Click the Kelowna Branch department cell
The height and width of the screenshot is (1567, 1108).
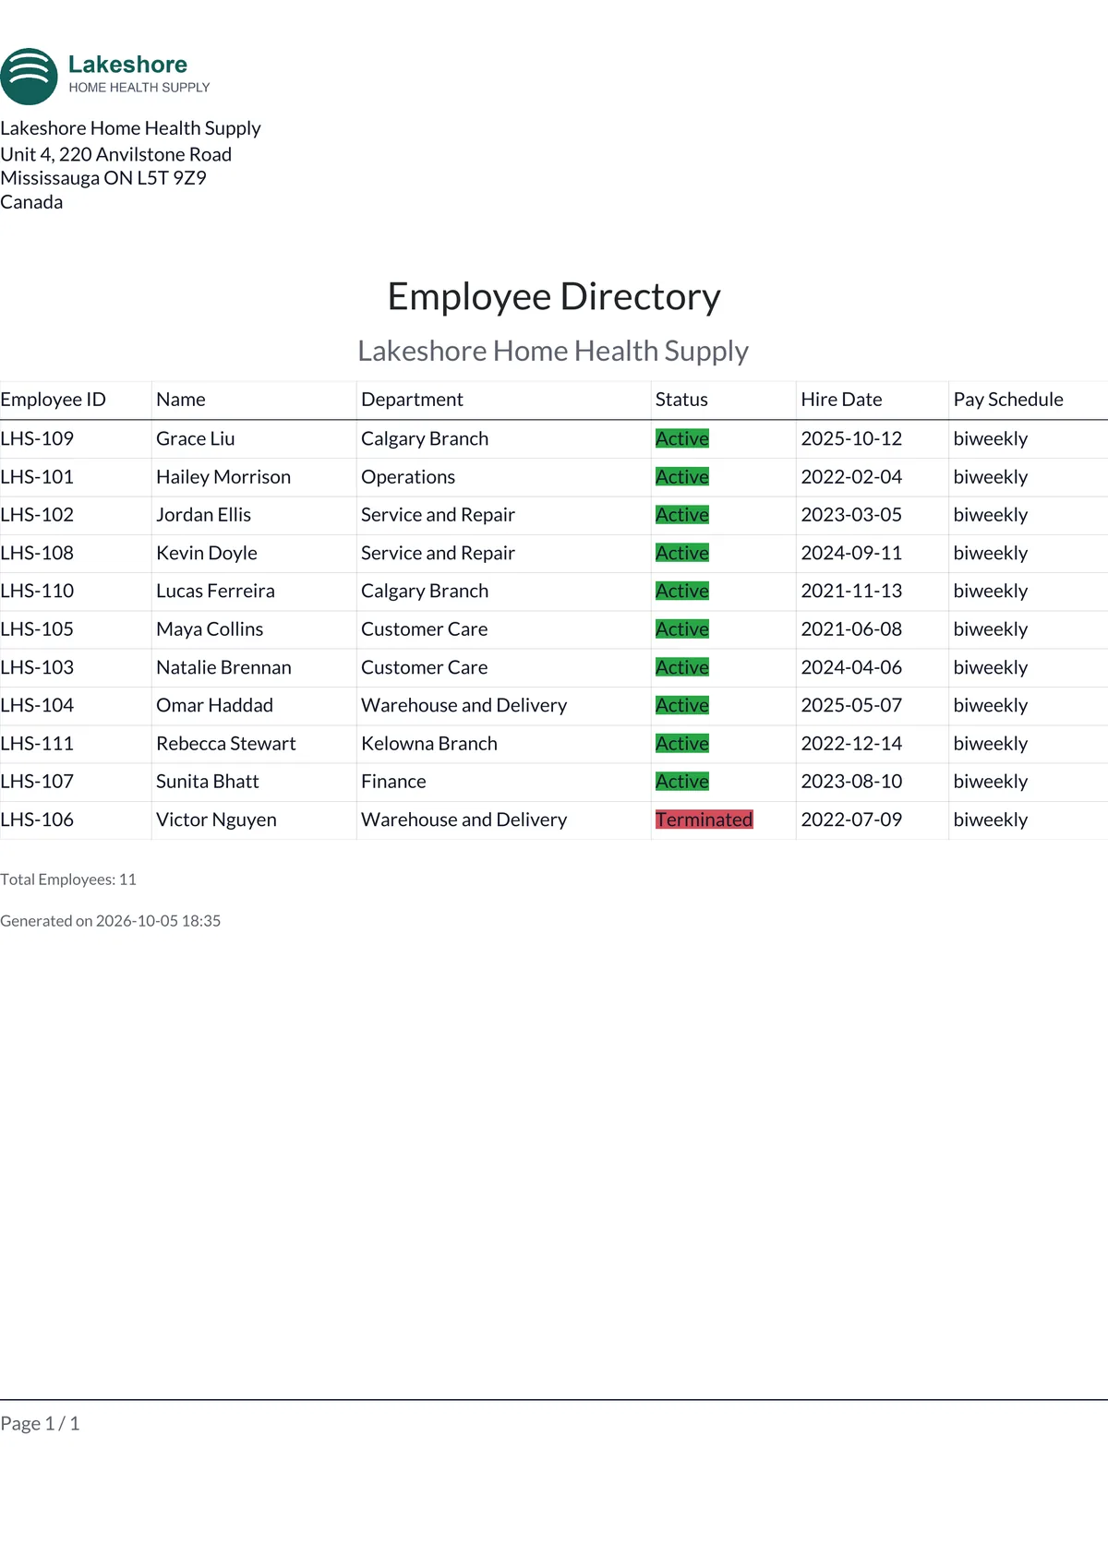(429, 744)
